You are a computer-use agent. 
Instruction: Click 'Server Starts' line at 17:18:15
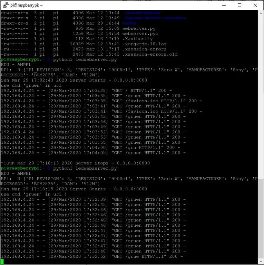74,189
